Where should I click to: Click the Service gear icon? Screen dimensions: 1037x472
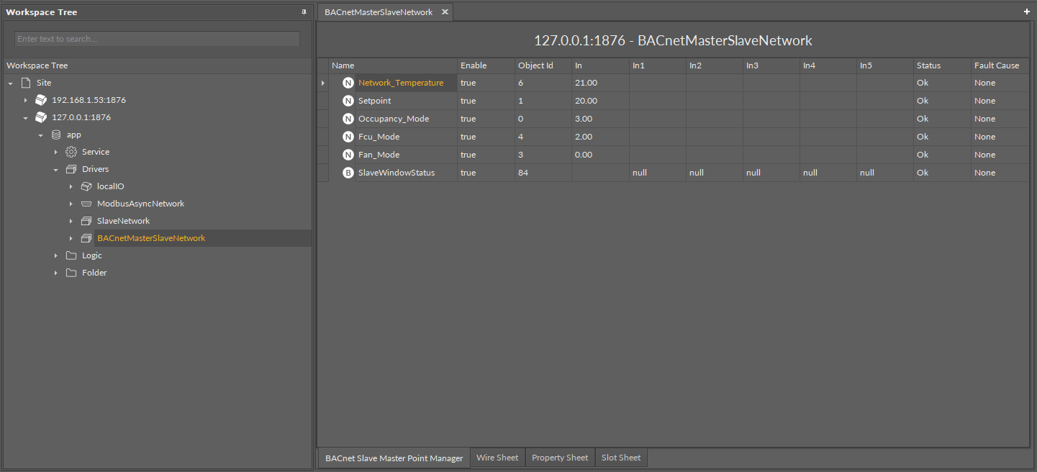[71, 152]
